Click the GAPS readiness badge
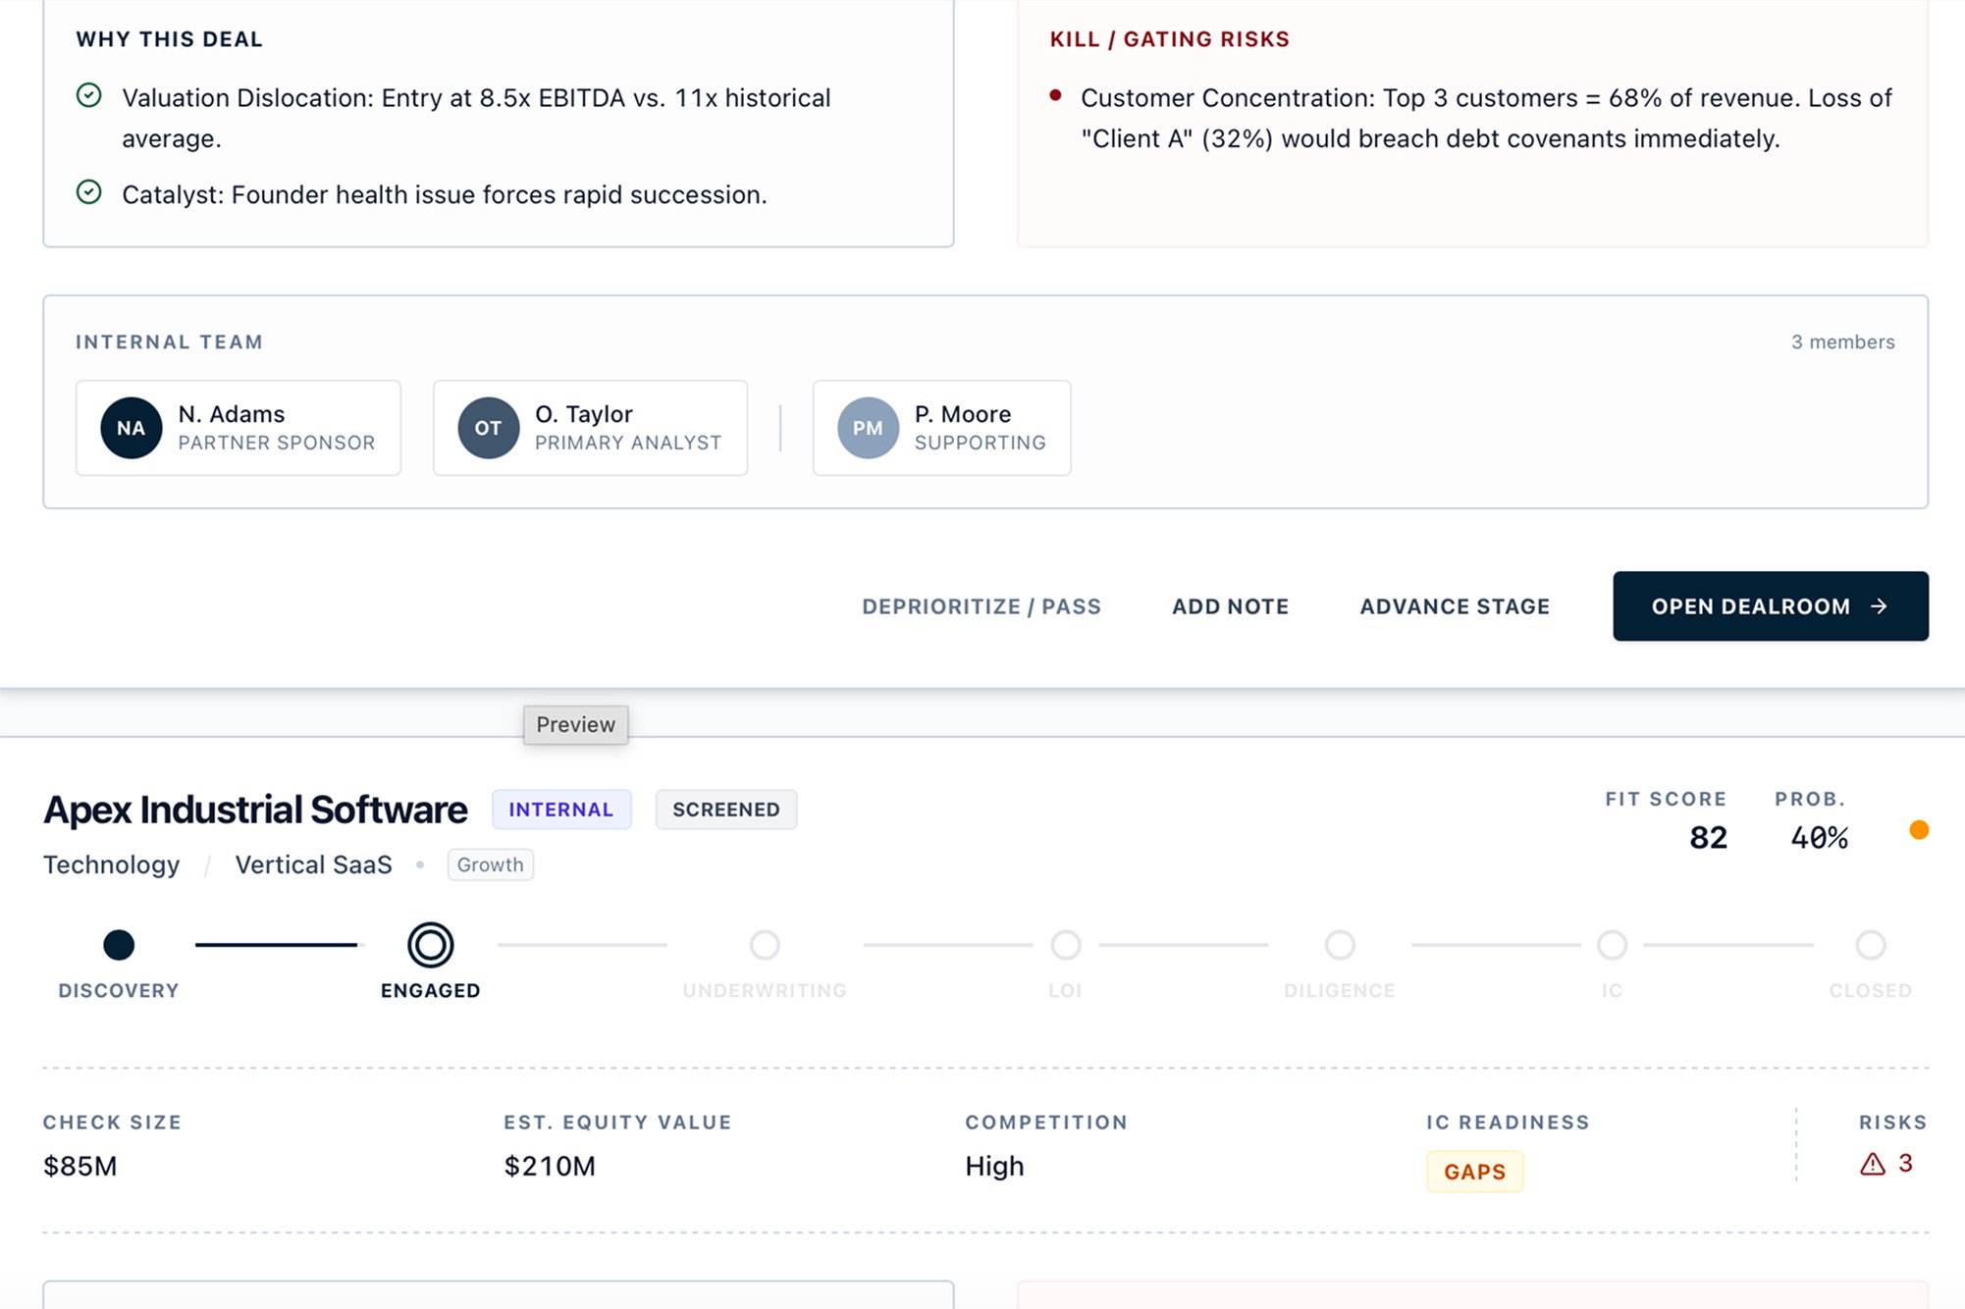This screenshot has height=1309, width=1965. click(1473, 1172)
